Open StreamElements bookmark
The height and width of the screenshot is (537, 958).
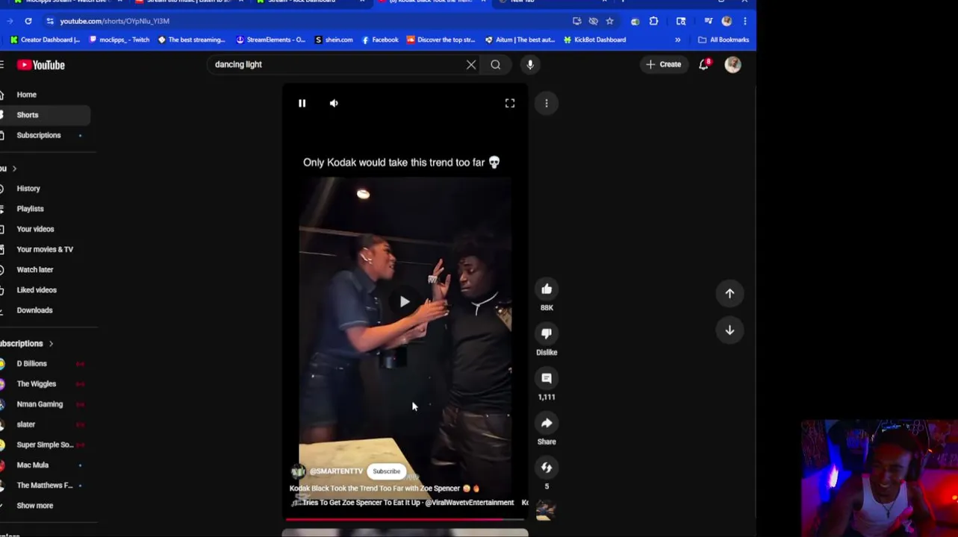pos(270,40)
